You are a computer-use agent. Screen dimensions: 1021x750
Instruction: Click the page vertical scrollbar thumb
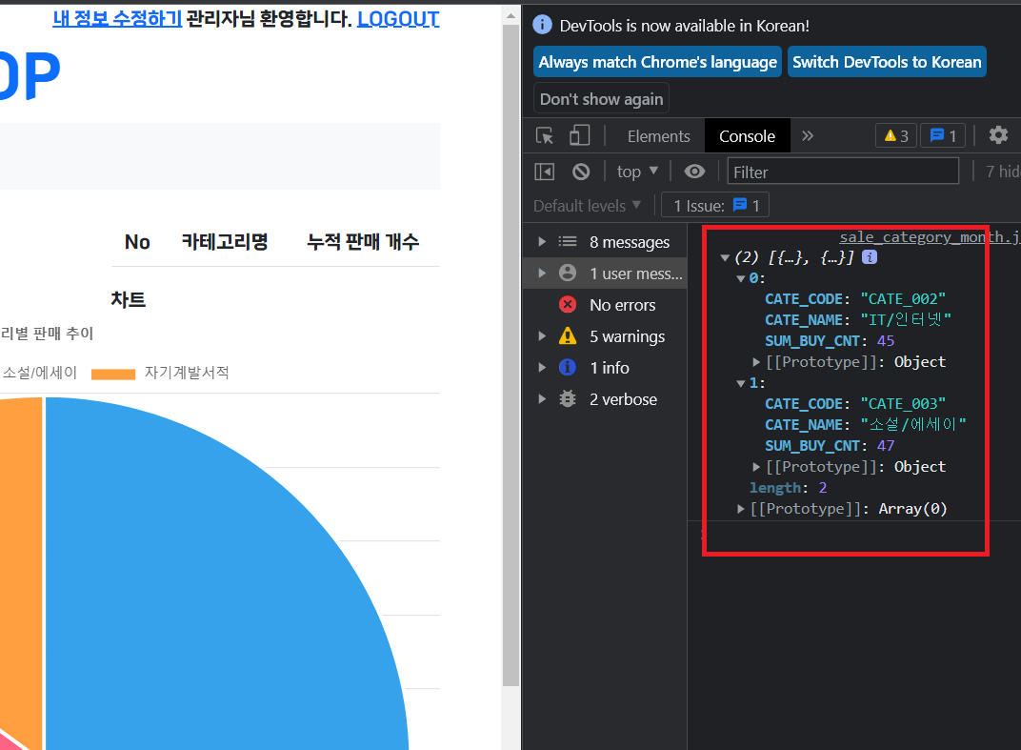[x=510, y=357]
